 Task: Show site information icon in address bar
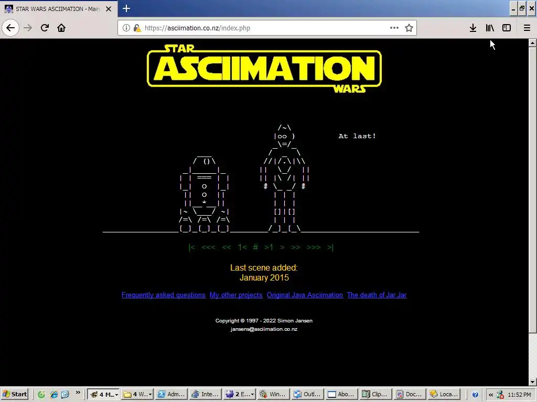(x=126, y=28)
